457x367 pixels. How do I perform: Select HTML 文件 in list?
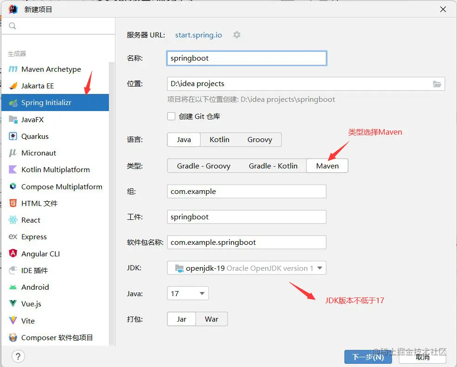coord(55,203)
